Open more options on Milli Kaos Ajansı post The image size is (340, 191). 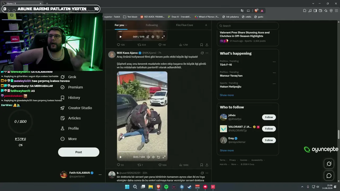[207, 53]
